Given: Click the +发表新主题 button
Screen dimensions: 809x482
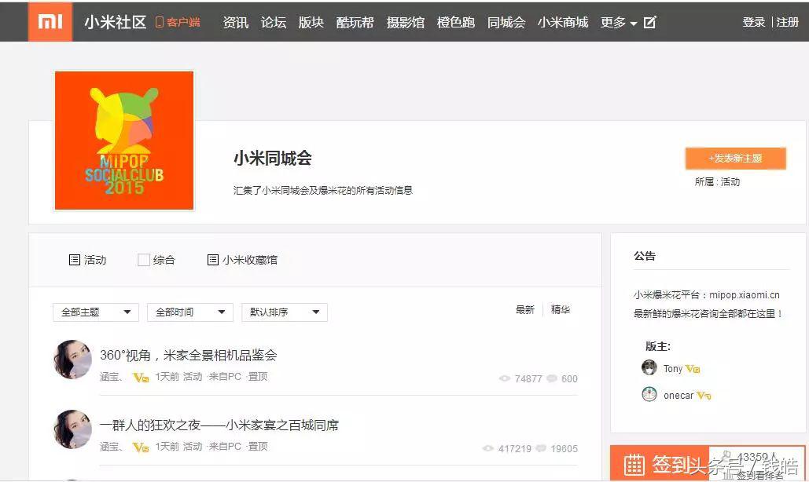Looking at the screenshot, I should point(736,158).
